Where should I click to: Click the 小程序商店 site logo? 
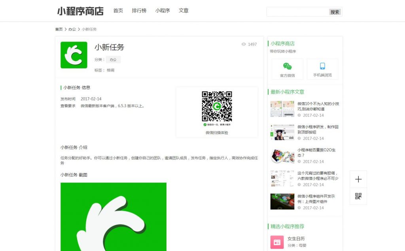80,11
